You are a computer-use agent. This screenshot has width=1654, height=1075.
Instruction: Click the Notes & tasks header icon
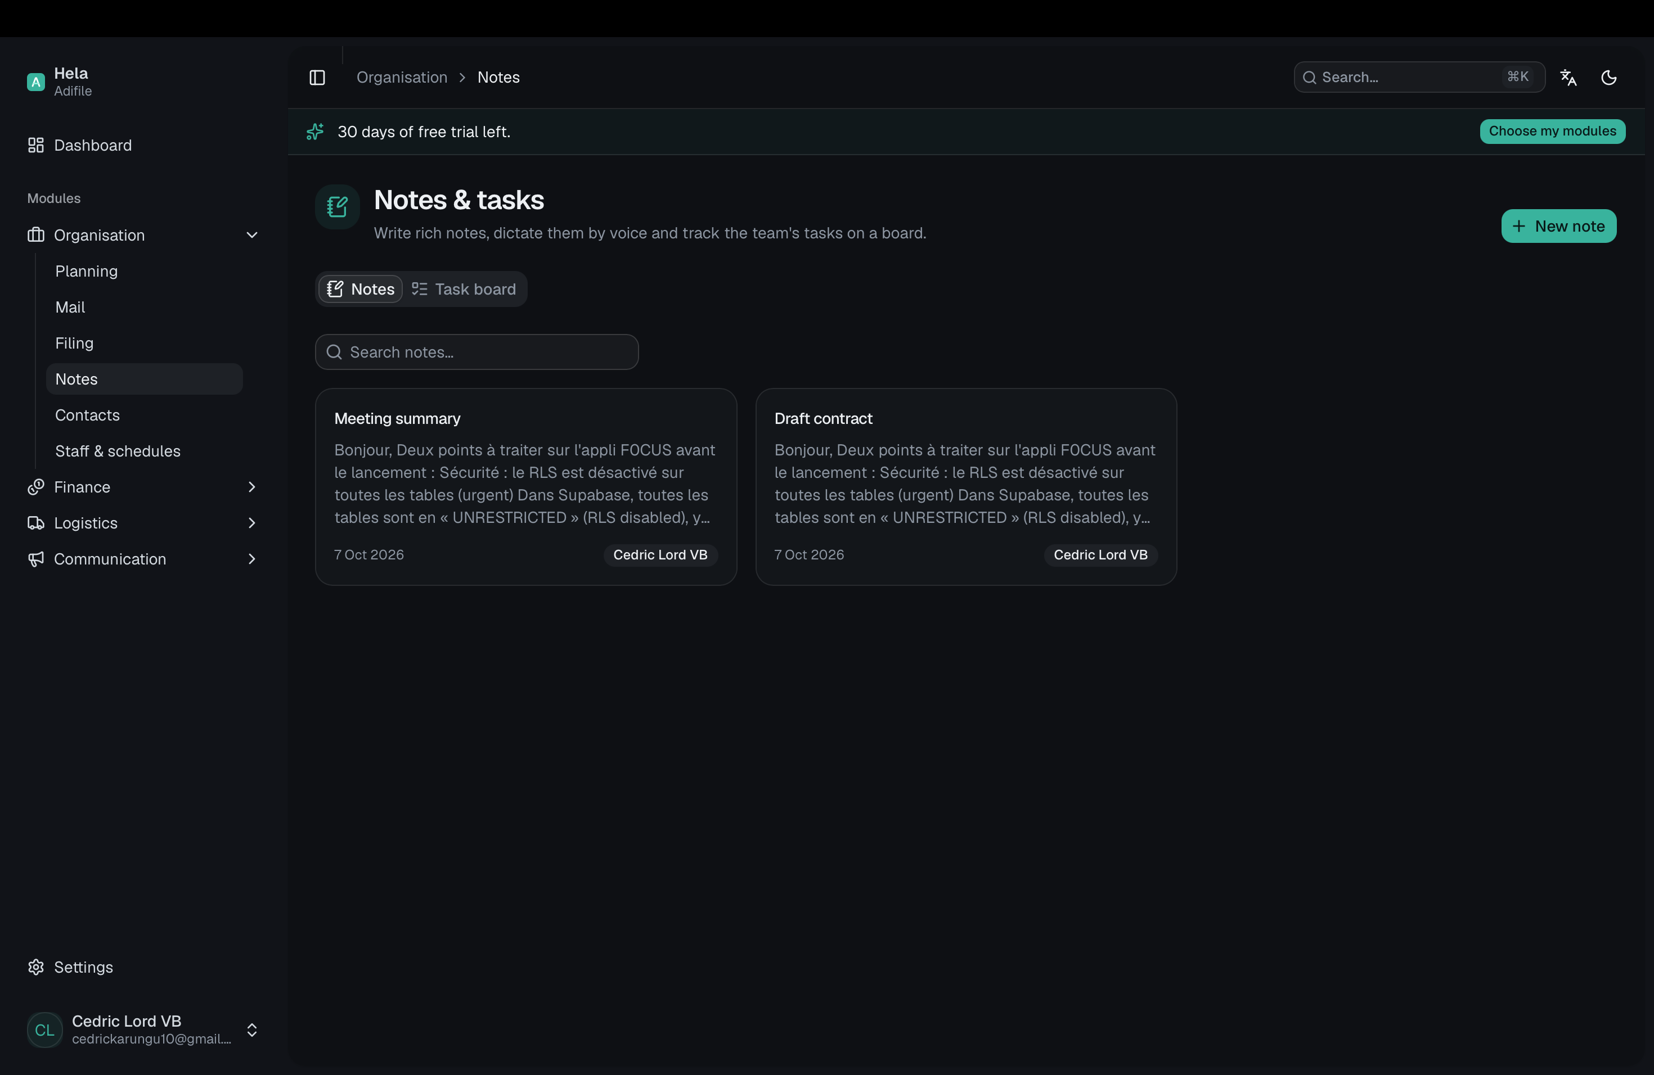point(337,206)
